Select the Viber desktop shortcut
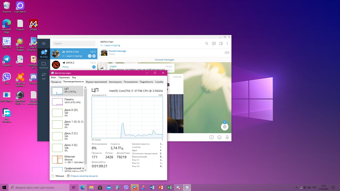 coord(7,79)
